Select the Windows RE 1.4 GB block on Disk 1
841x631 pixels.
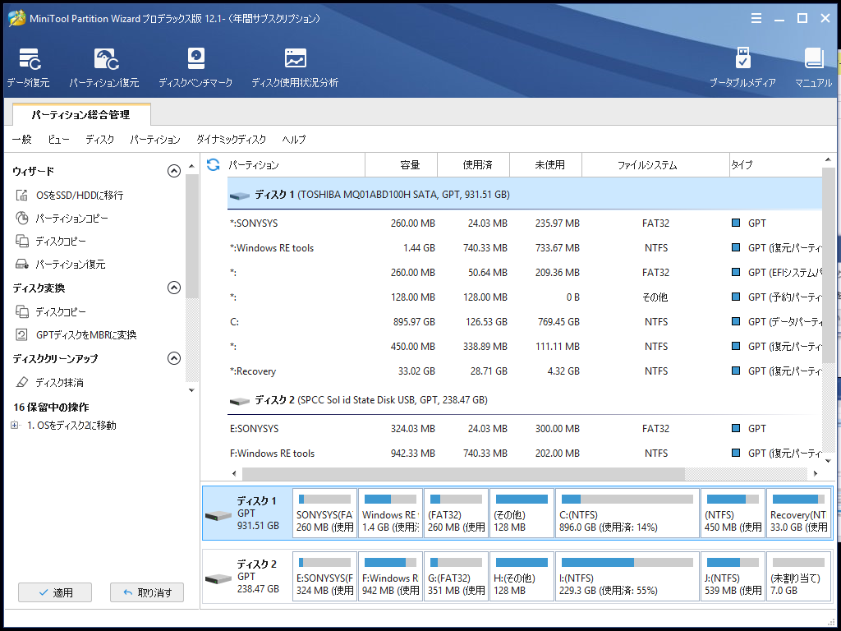point(390,514)
